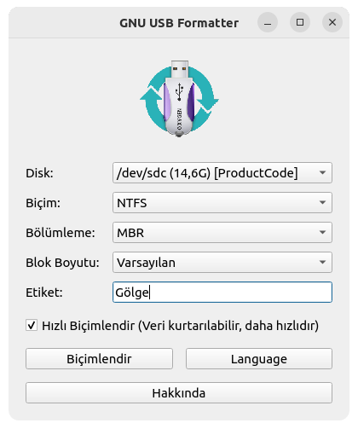Expand the Biçim dropdown set to NTFS
Viewport: 358px width, 429px height.
pos(222,202)
